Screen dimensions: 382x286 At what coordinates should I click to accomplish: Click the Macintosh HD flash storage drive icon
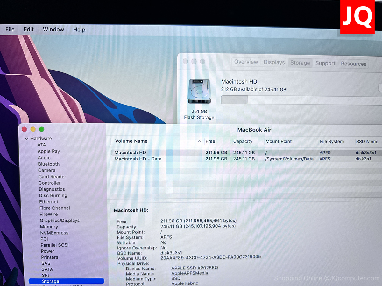click(199, 92)
